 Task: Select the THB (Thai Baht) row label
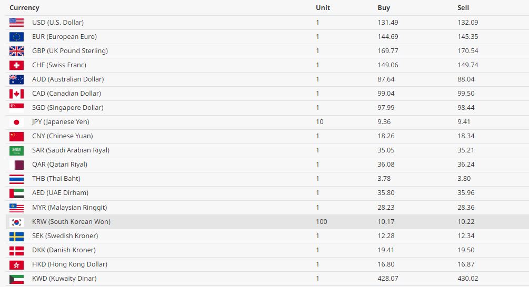click(56, 179)
